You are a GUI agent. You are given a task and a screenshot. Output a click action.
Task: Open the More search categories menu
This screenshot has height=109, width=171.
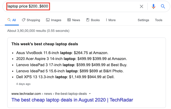[x=111, y=20]
